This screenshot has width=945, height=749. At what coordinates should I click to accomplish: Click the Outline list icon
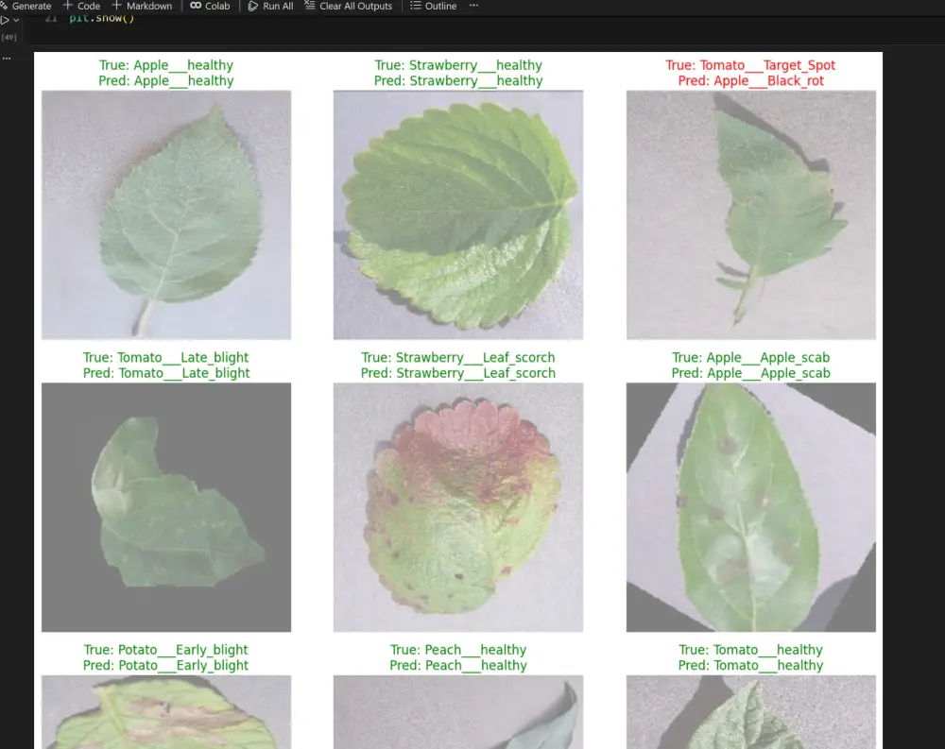point(415,6)
